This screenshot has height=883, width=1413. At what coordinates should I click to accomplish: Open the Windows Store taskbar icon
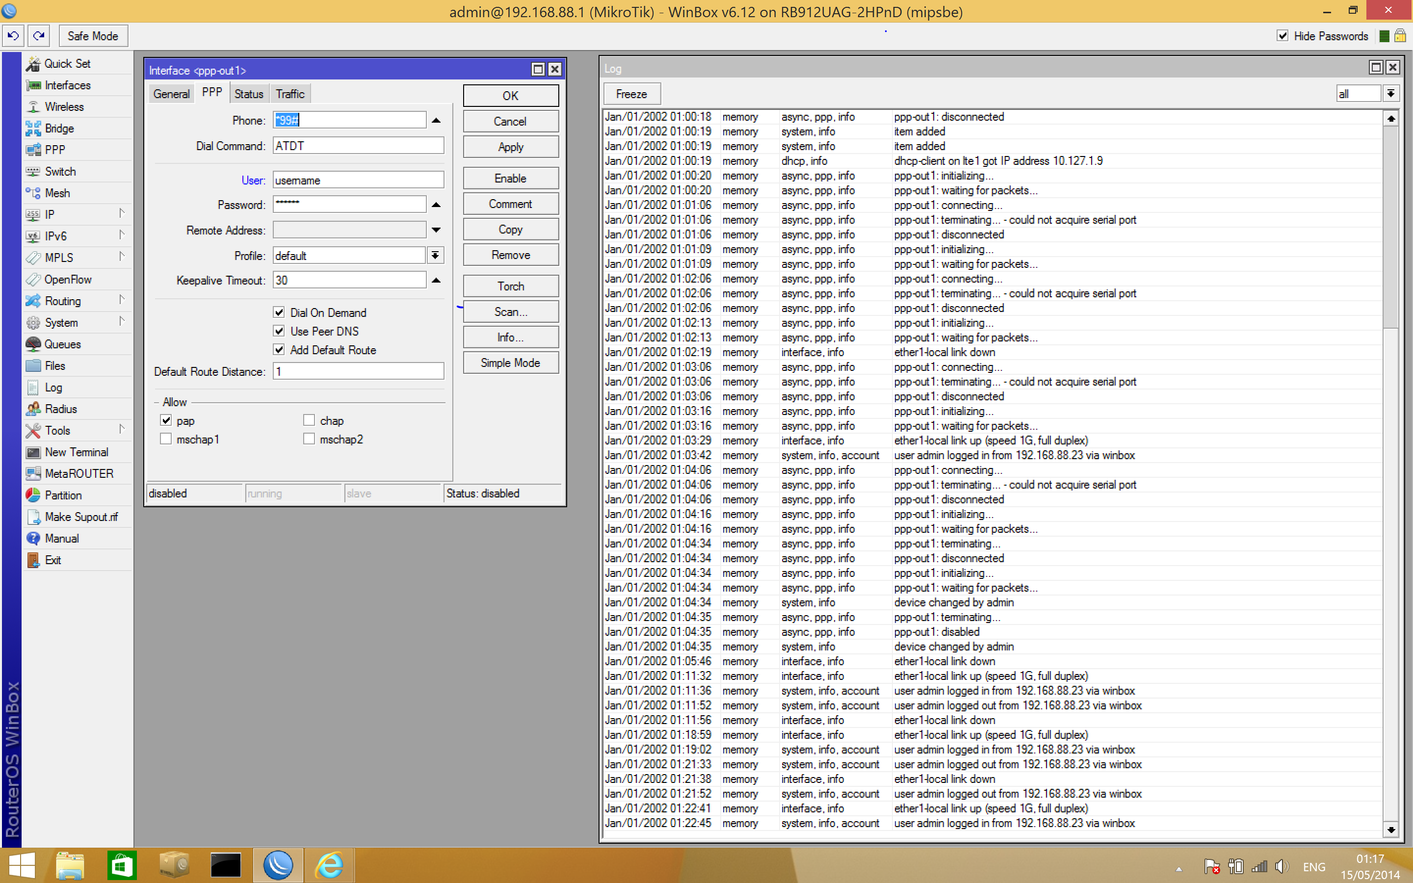click(122, 865)
